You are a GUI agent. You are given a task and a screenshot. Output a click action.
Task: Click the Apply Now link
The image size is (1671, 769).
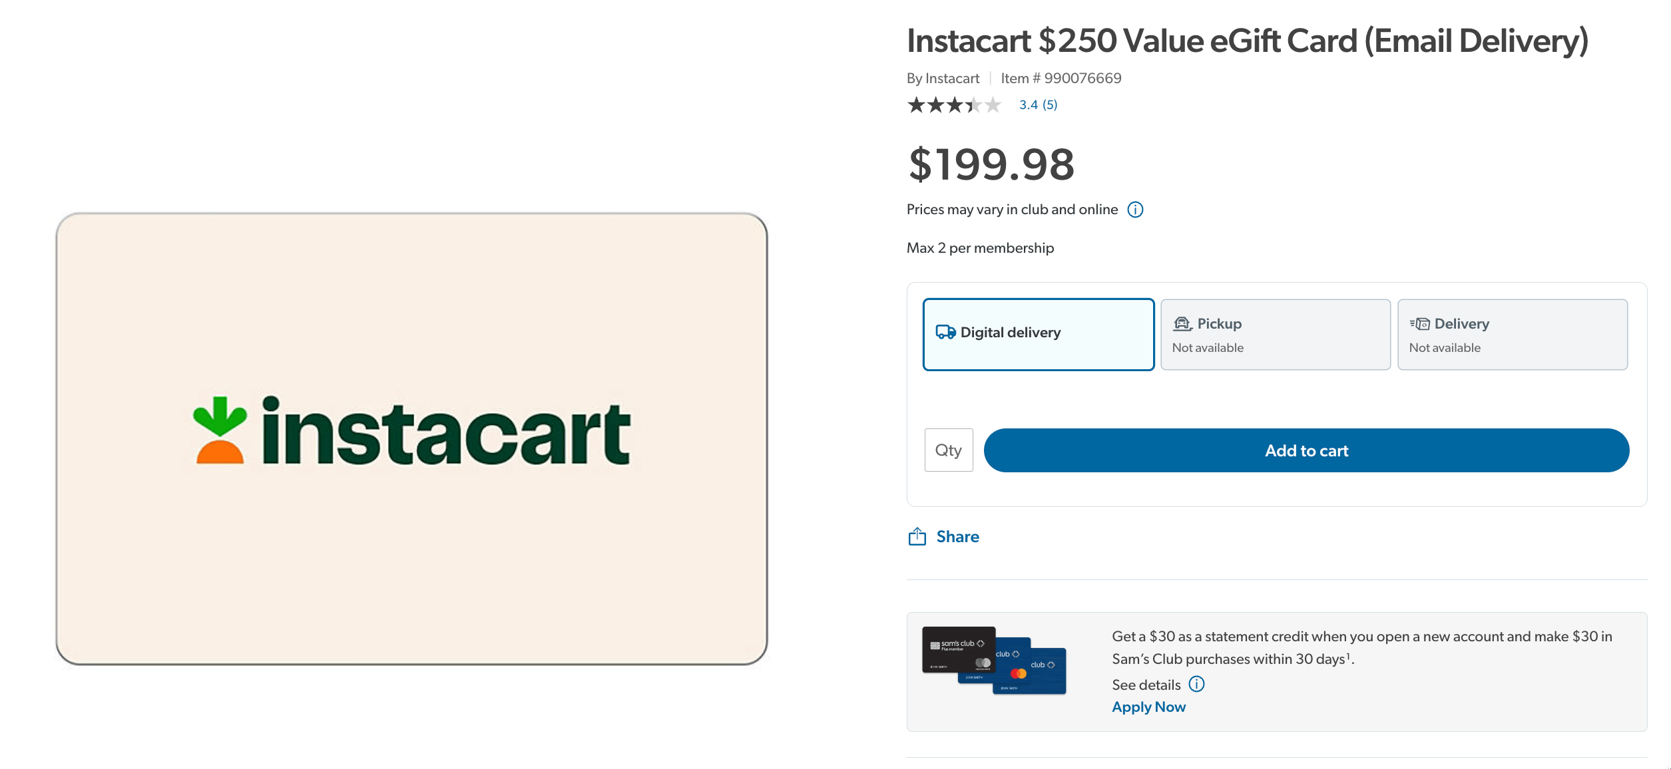1148,706
